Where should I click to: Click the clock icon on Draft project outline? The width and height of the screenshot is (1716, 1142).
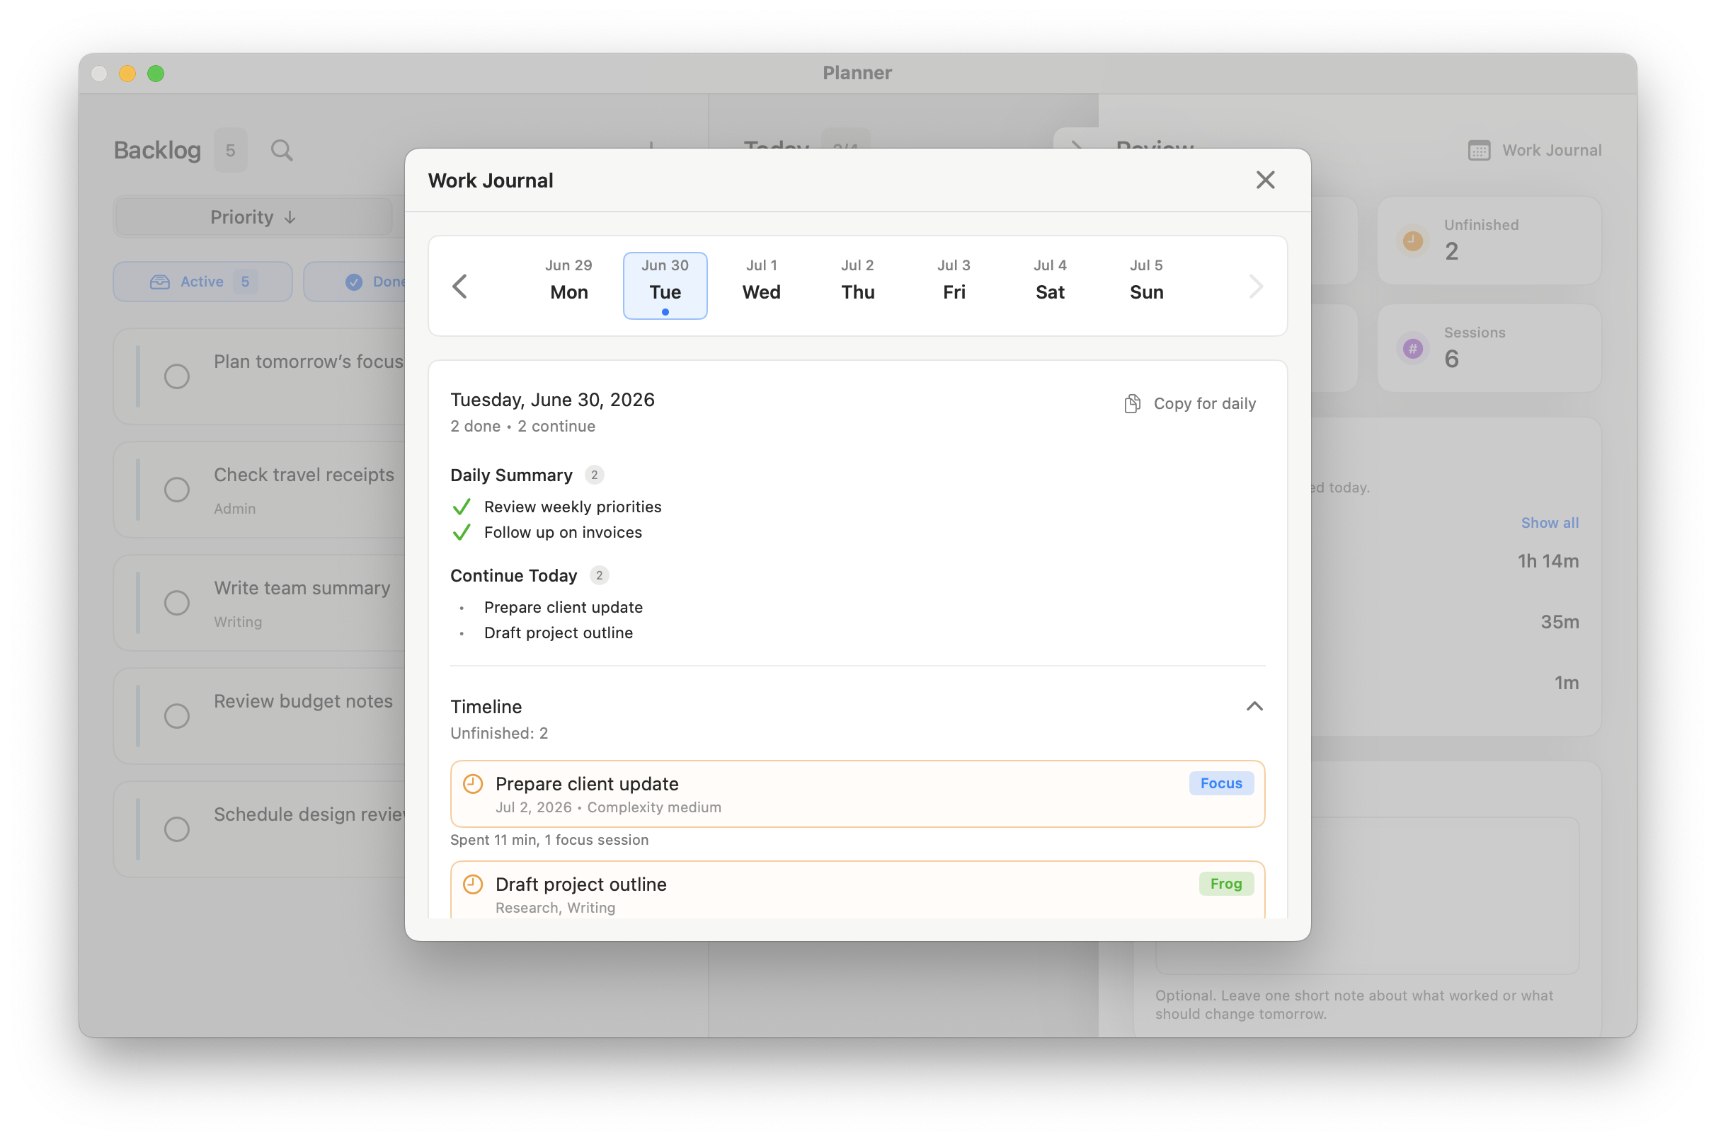click(x=473, y=884)
